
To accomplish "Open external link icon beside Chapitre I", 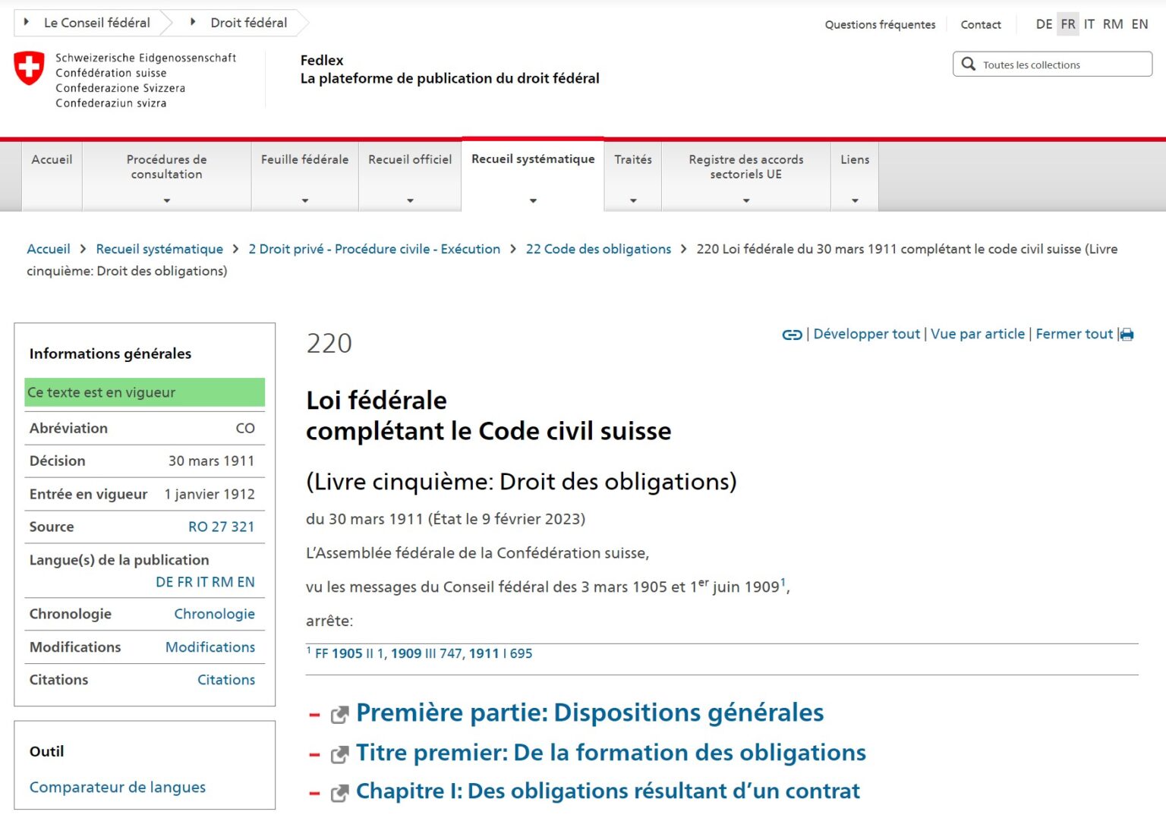I will pos(339,793).
